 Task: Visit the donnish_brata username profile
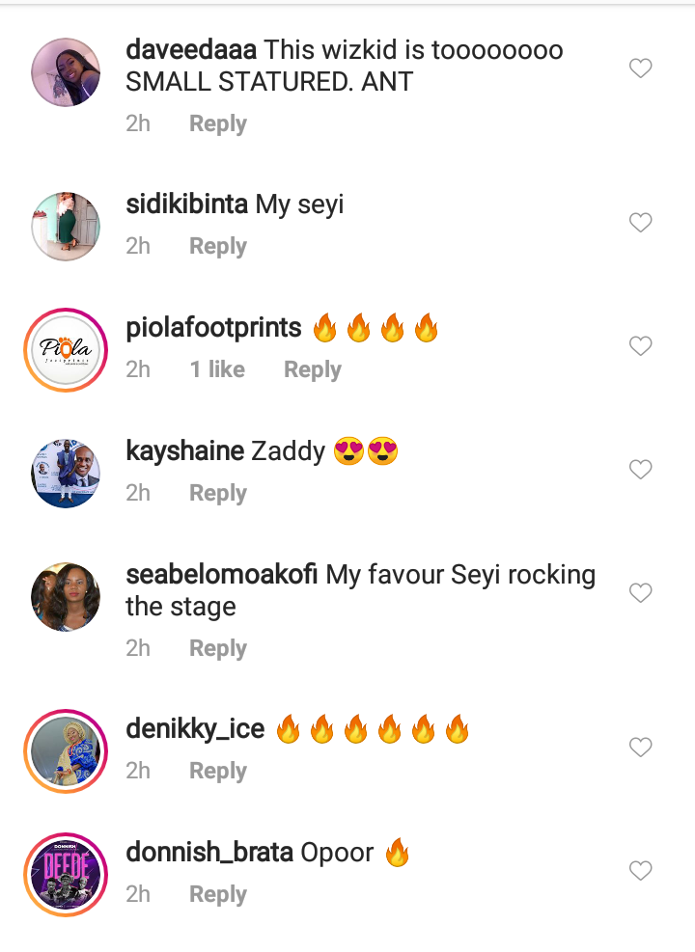(x=209, y=853)
